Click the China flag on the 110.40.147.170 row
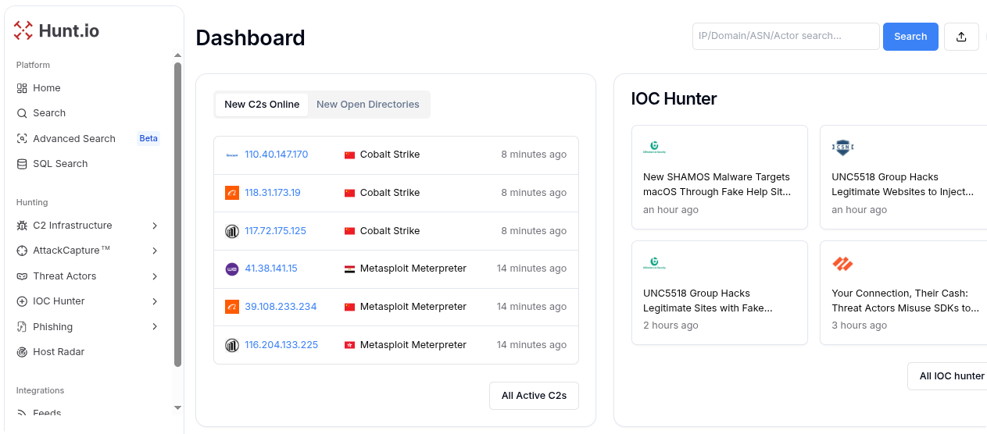Viewport: 987px width, 434px height. (349, 155)
